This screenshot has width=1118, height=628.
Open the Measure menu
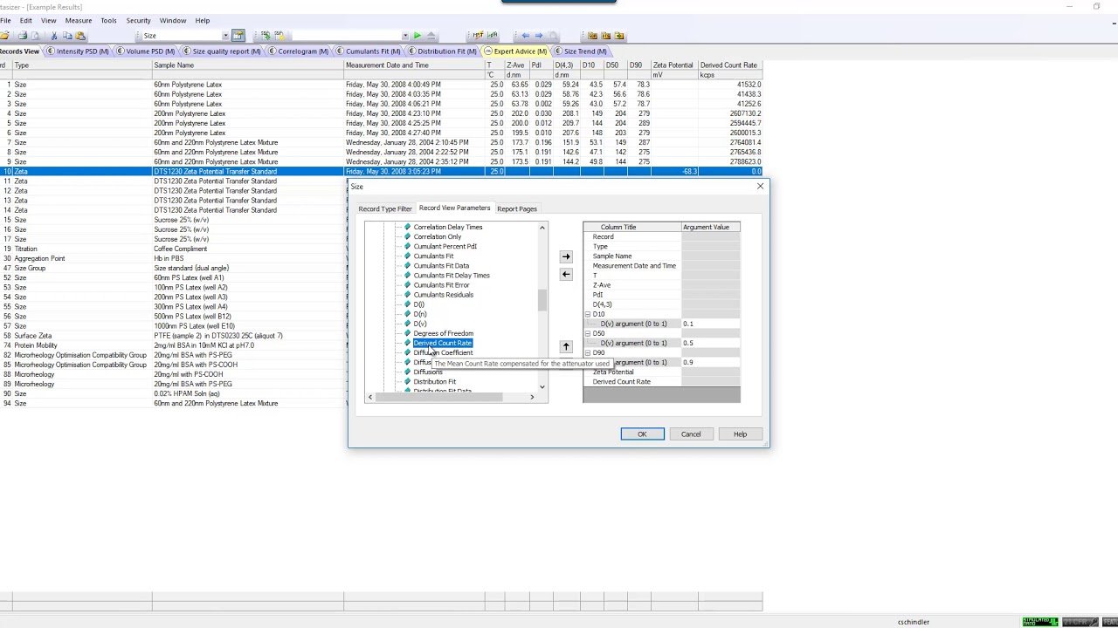[78, 20]
